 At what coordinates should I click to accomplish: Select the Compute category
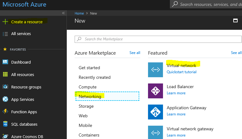tap(87, 87)
